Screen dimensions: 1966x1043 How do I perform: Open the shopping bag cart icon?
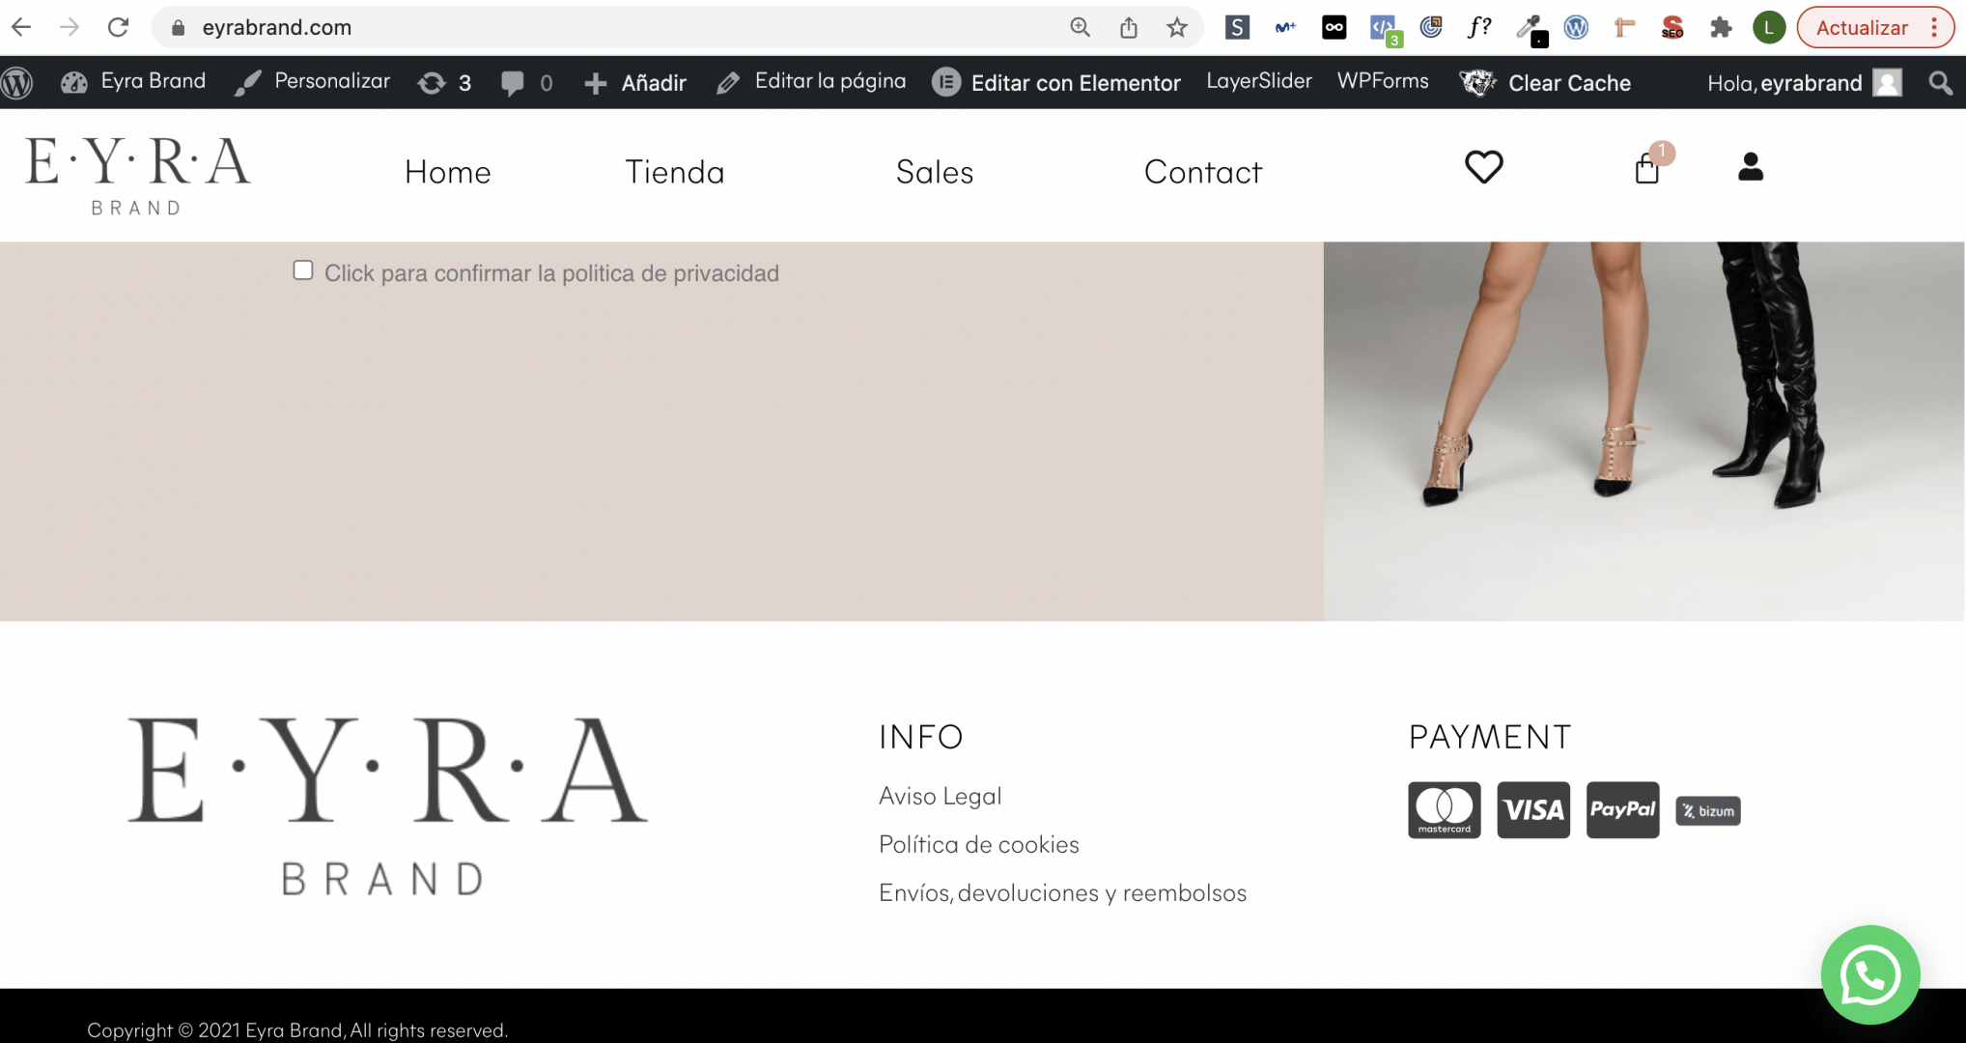(1647, 168)
